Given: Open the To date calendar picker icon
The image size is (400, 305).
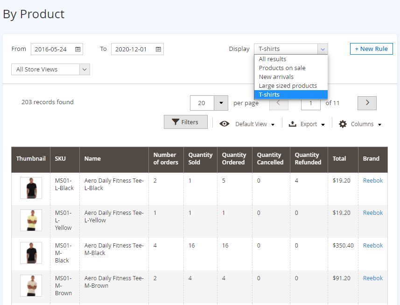Looking at the screenshot, I should point(159,49).
